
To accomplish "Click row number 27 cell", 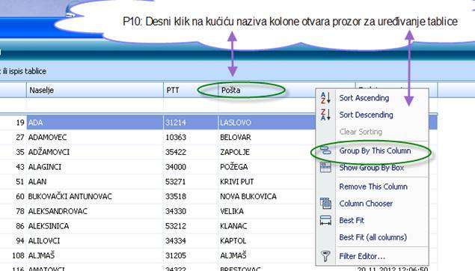I will coord(13,137).
